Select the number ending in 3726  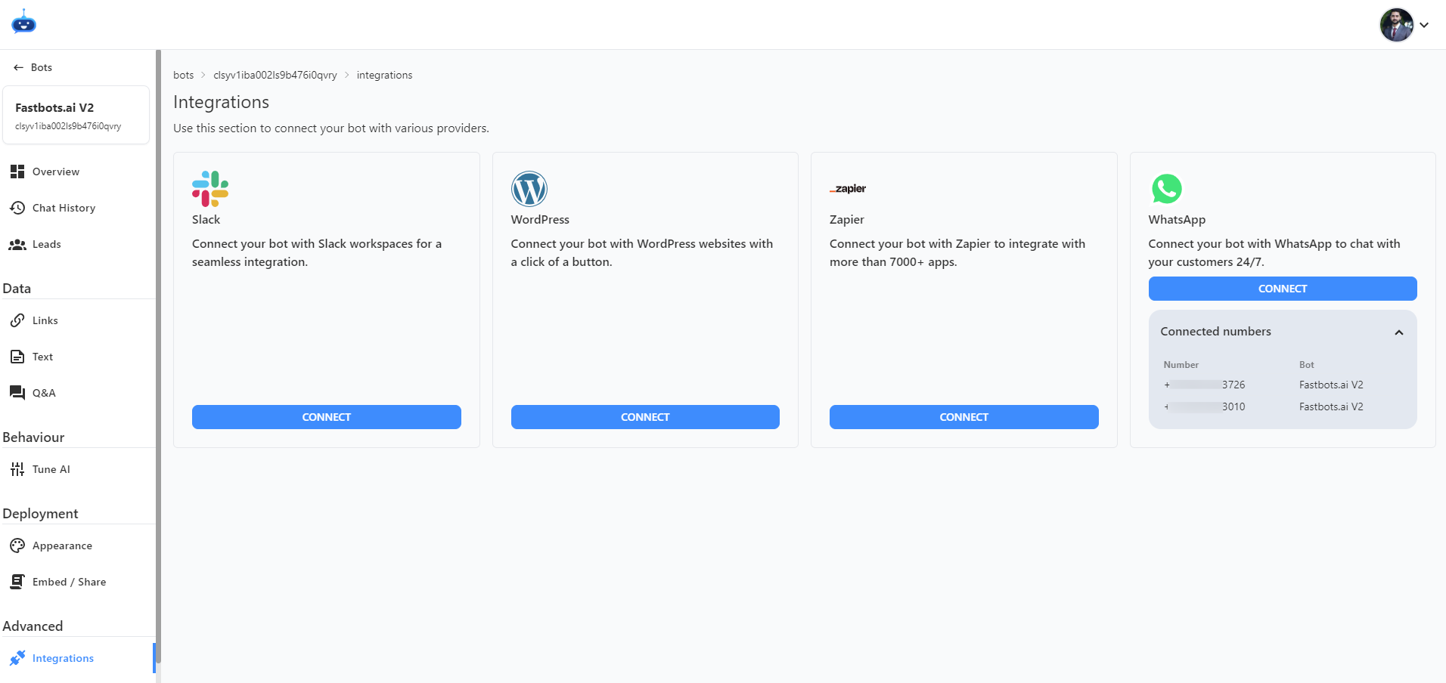coord(1204,385)
